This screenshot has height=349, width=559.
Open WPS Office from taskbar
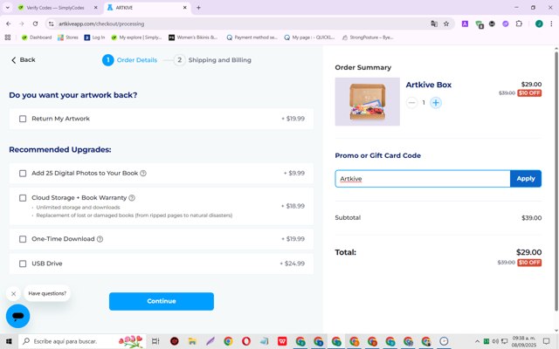click(282, 341)
